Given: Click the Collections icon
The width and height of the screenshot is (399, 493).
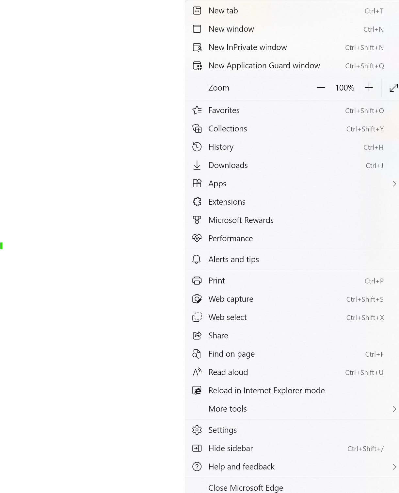Looking at the screenshot, I should [197, 129].
